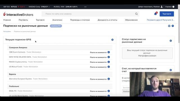Click the page vertical scrollbar

point(179,24)
